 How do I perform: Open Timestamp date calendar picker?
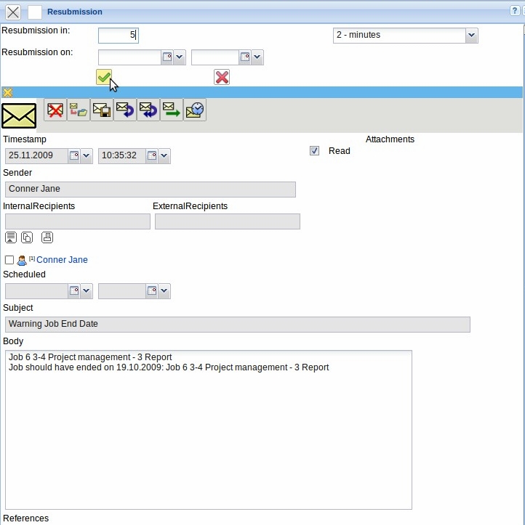point(73,155)
